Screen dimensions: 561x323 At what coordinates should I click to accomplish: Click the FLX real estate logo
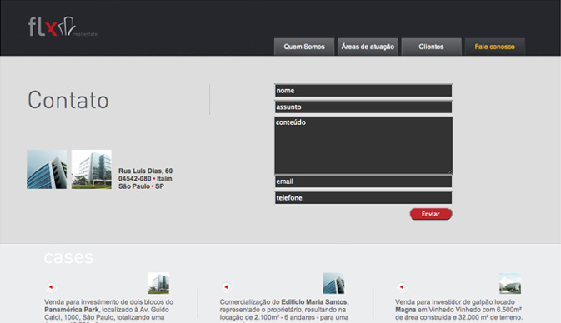(x=63, y=27)
